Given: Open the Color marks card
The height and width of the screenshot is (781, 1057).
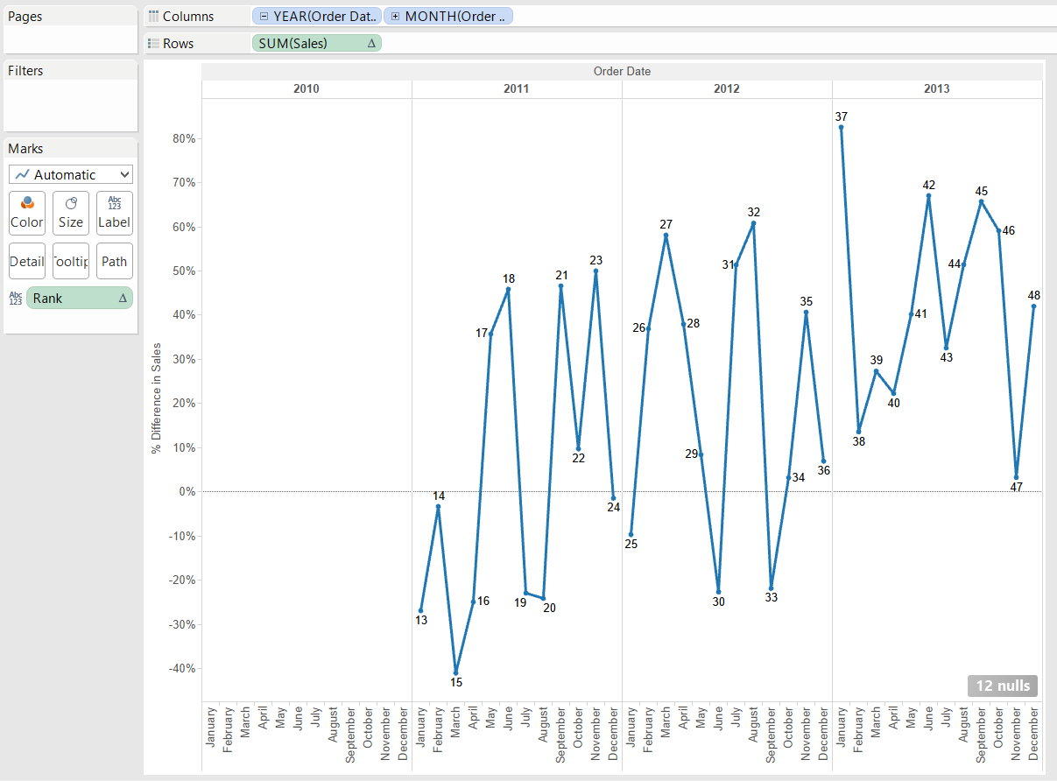Looking at the screenshot, I should point(27,213).
